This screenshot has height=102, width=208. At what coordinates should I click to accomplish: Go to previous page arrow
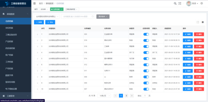coord(116,96)
